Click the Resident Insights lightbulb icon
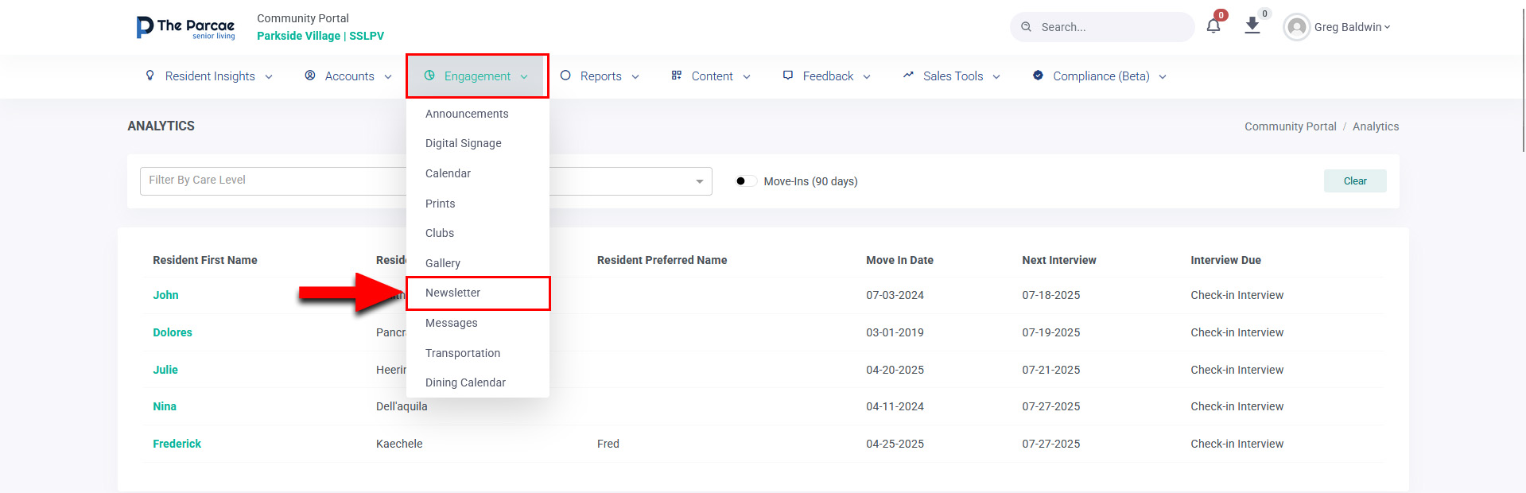The height and width of the screenshot is (493, 1526). tap(150, 76)
